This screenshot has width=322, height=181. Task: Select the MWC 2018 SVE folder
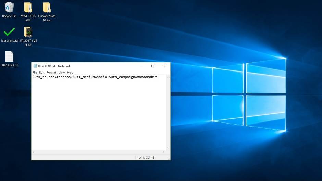pyautogui.click(x=28, y=8)
